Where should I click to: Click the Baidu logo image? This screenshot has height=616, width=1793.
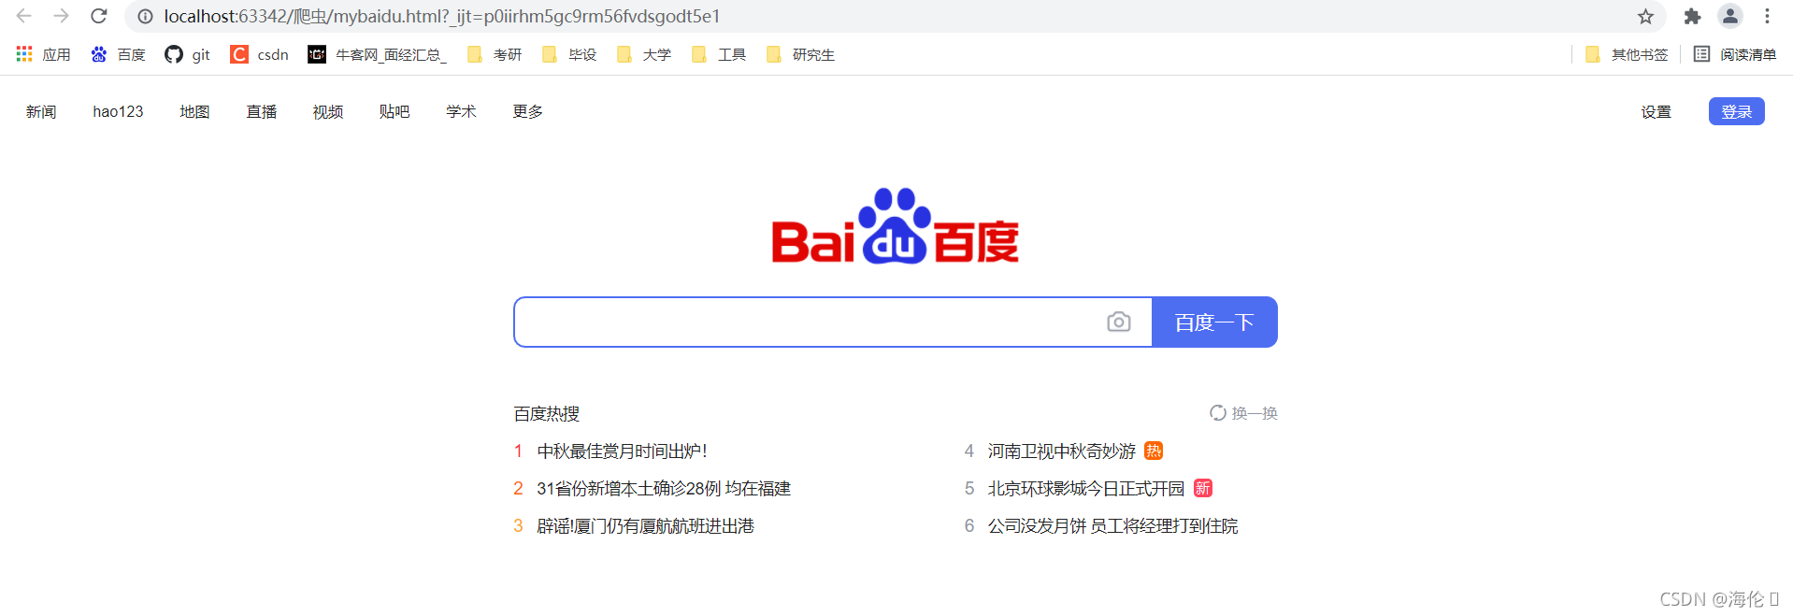coord(895,226)
